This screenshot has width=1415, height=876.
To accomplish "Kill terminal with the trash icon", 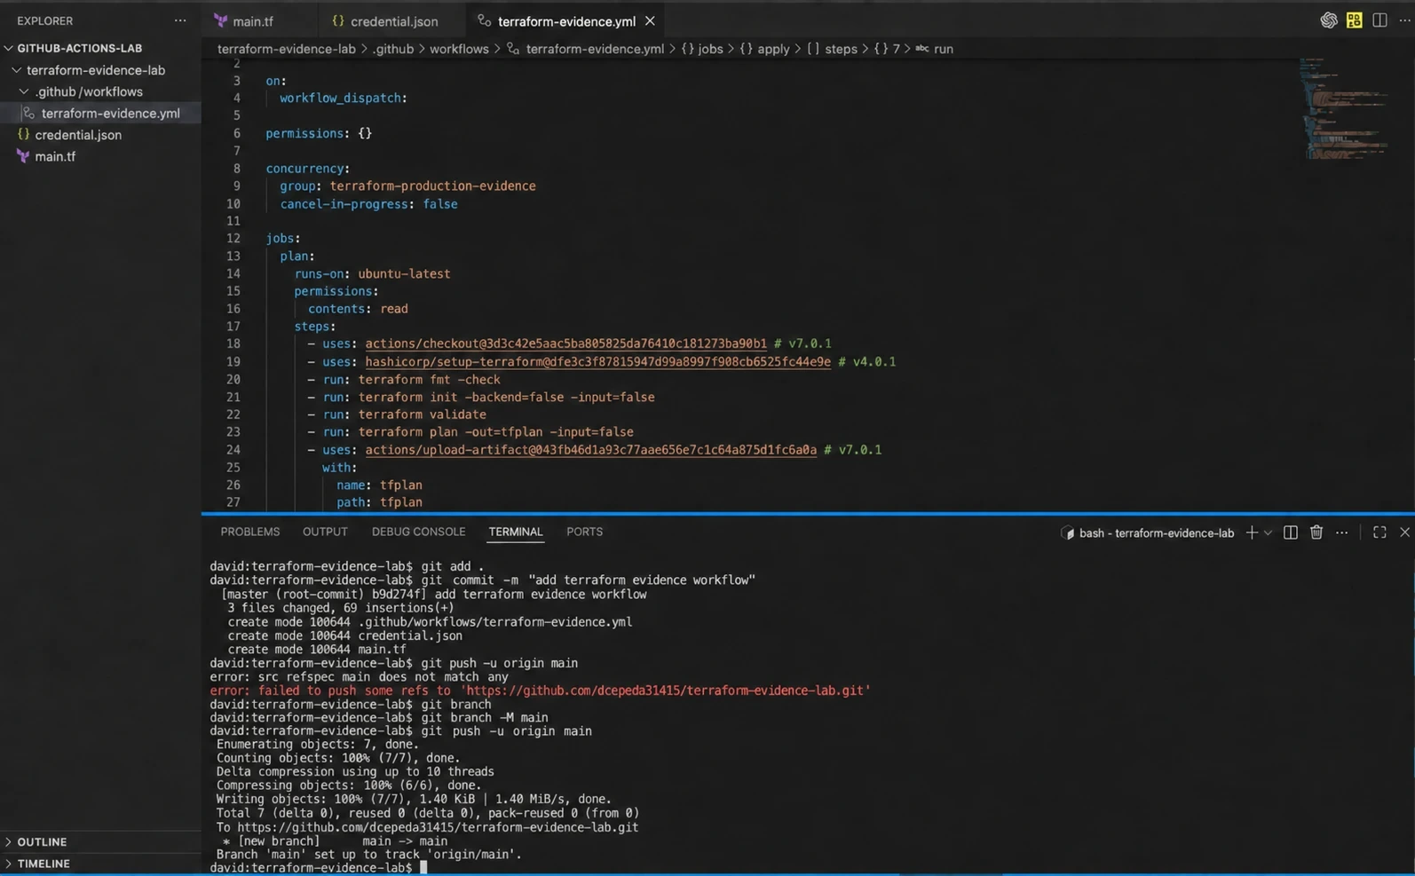I will [1316, 533].
